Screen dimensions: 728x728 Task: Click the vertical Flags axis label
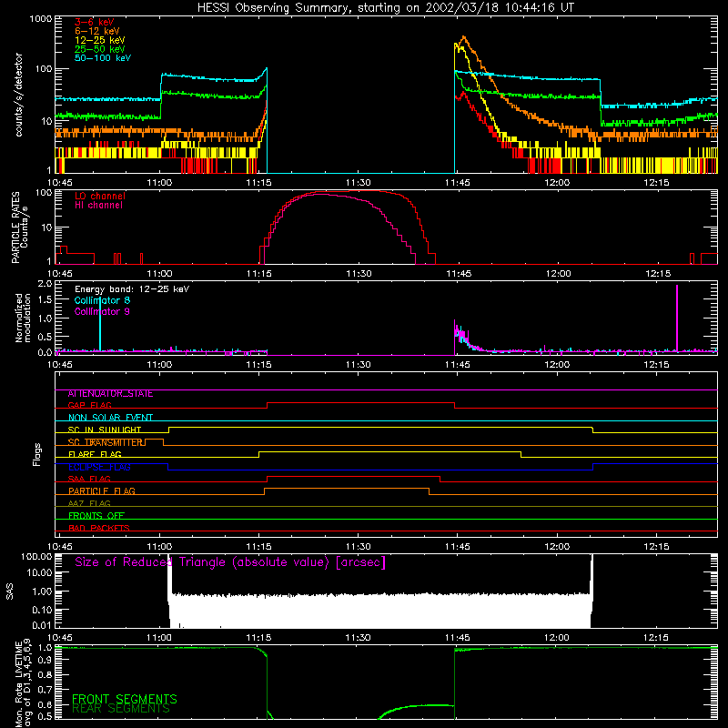[36, 454]
